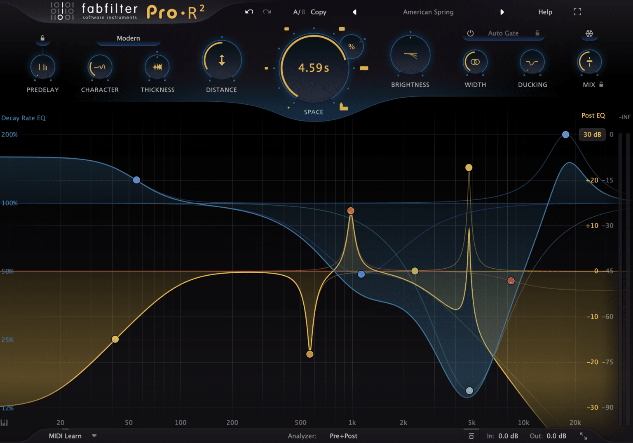Click the Post EQ 30 dB range control
Image resolution: width=633 pixels, height=443 pixels.
(x=592, y=134)
